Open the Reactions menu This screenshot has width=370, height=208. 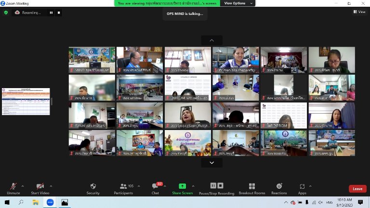tap(279, 189)
